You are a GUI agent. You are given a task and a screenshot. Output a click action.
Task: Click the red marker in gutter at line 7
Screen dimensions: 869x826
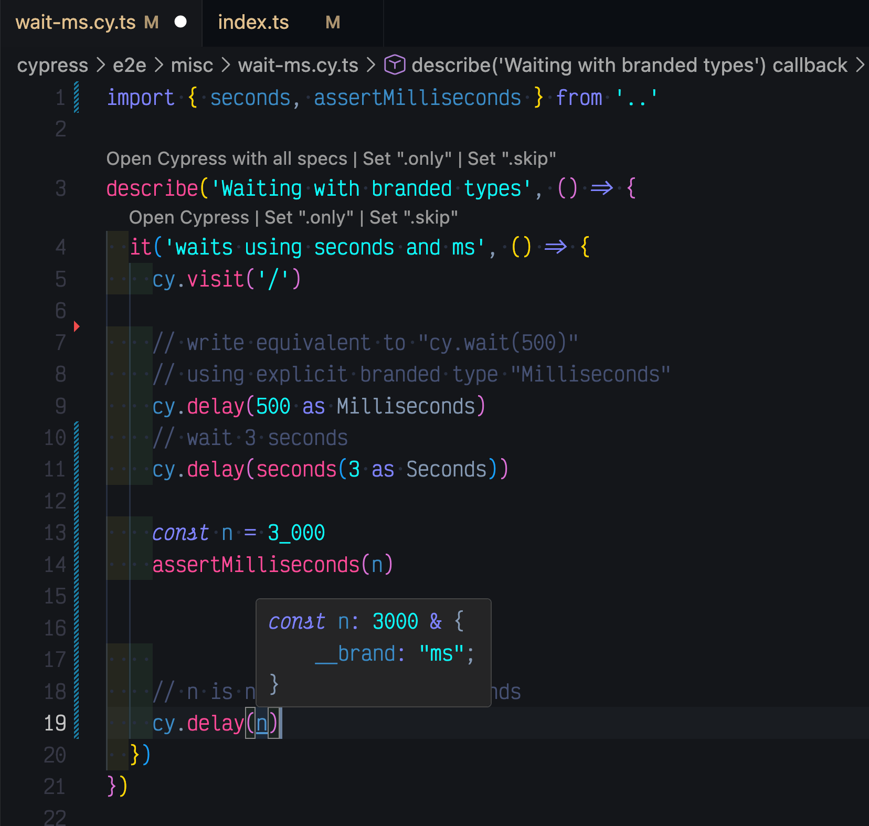[x=77, y=326]
